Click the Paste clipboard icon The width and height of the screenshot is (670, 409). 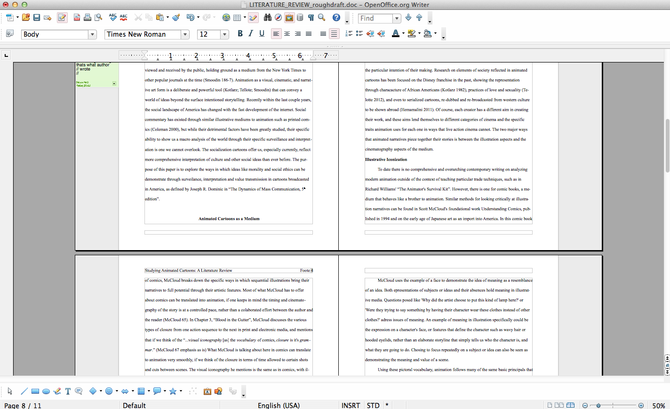[160, 17]
